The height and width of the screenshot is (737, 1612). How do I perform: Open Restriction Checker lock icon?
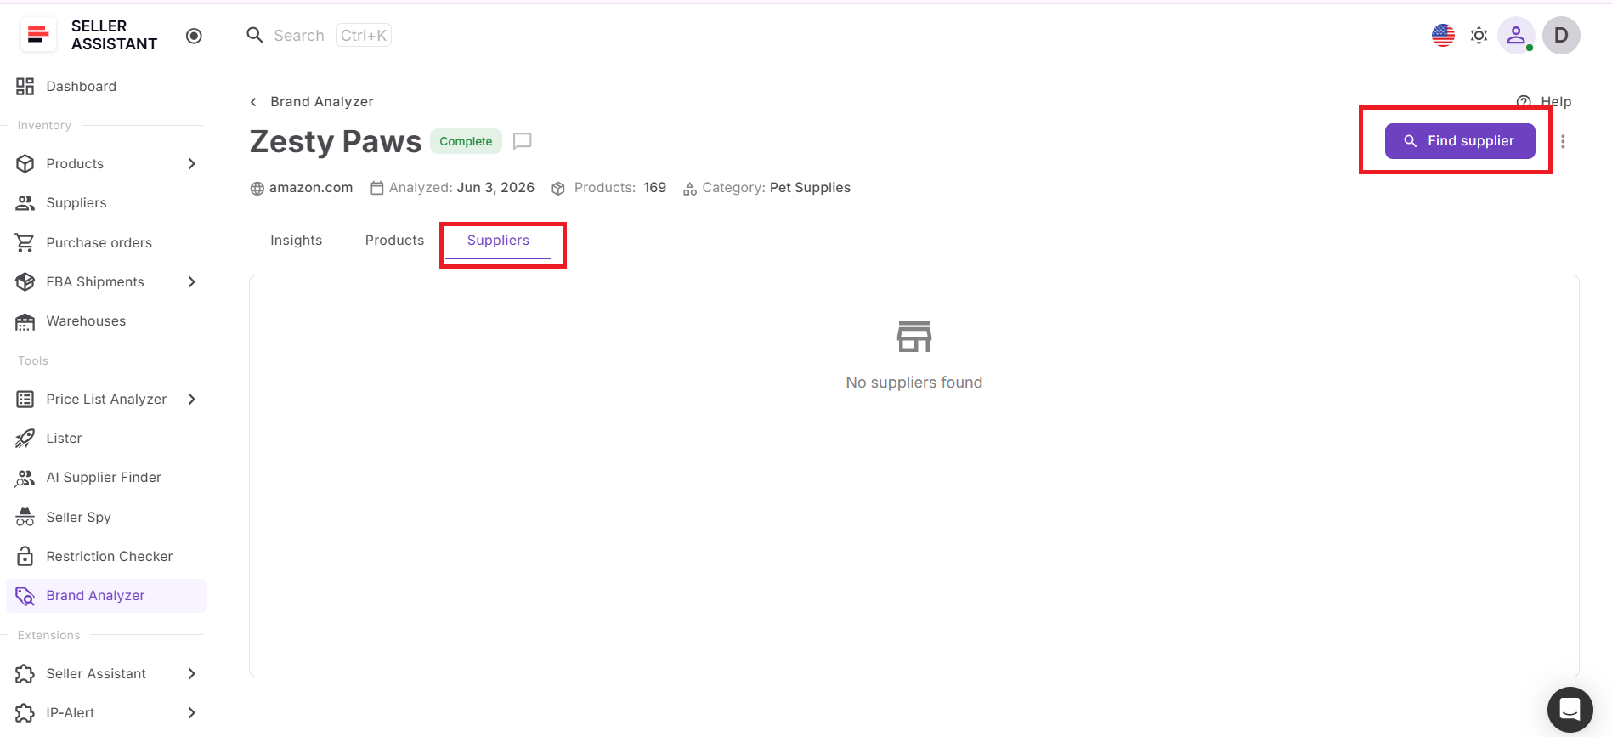(25, 556)
